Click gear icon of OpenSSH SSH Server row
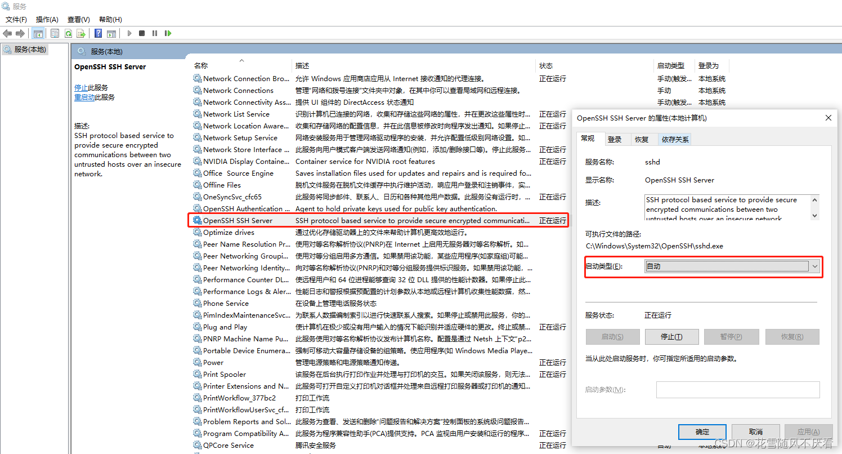Screen dimensions: 842x454 (197, 220)
